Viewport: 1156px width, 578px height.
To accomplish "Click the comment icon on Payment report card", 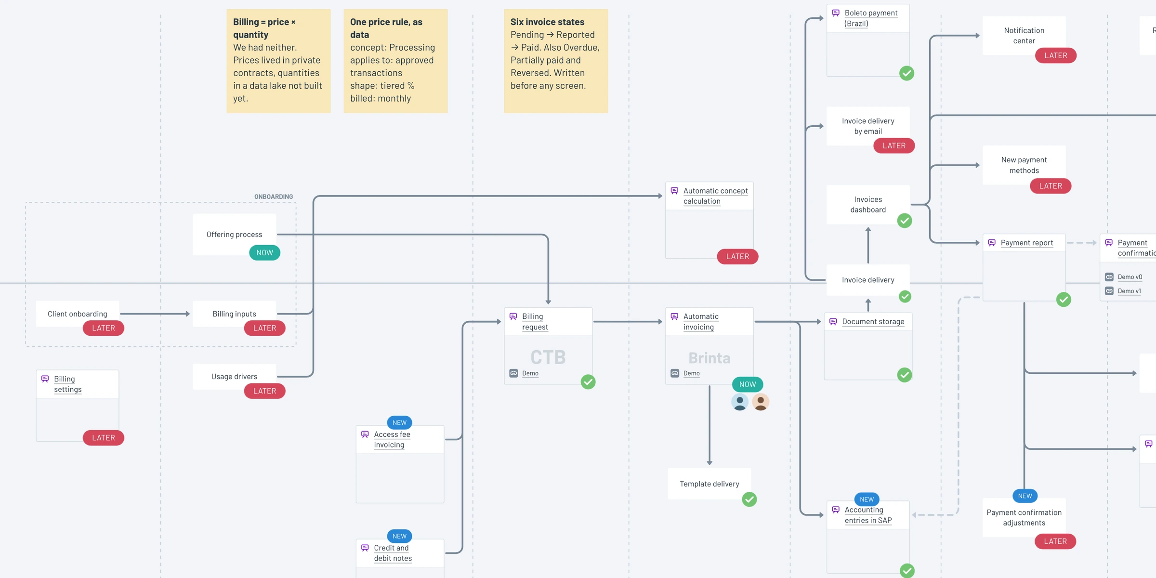I will (992, 243).
